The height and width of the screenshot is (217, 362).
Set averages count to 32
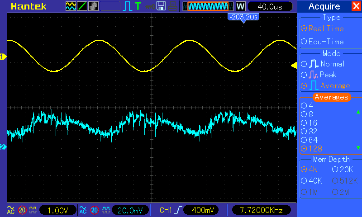(309, 132)
